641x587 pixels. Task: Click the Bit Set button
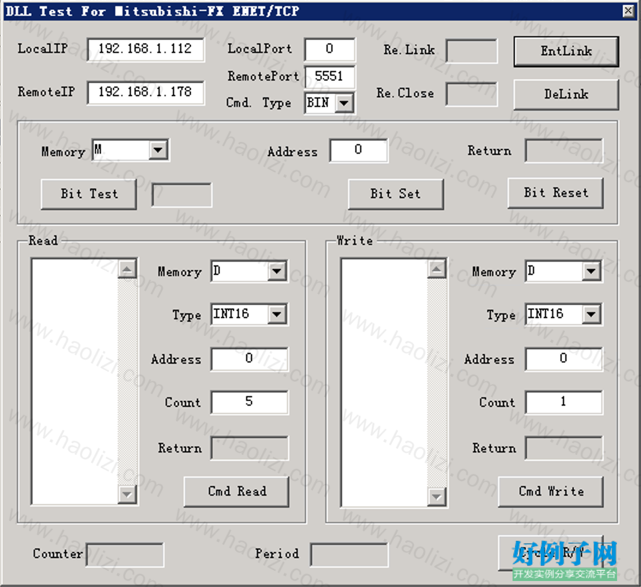click(396, 194)
